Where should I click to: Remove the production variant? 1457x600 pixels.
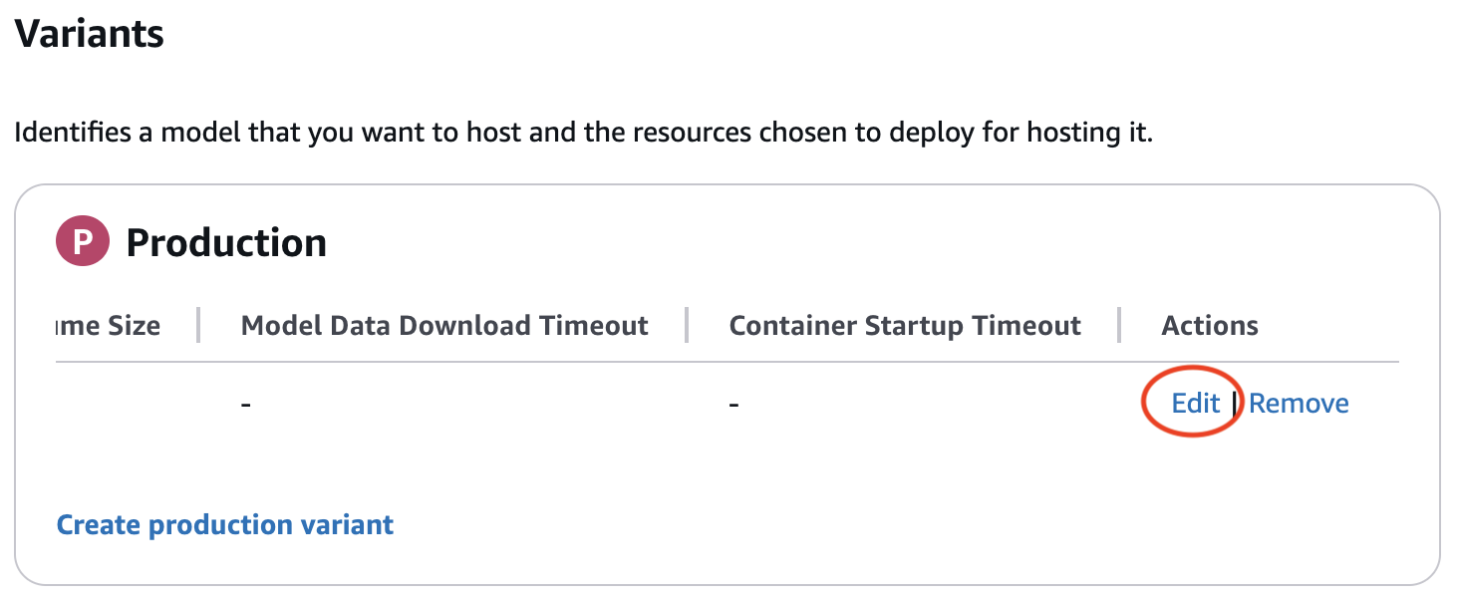click(1299, 403)
